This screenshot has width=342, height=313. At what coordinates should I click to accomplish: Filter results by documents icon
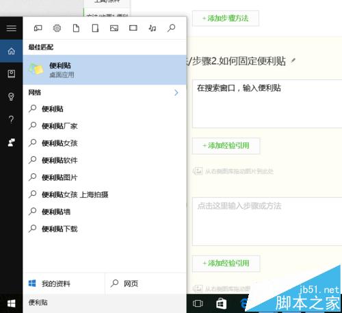pyautogui.click(x=76, y=28)
